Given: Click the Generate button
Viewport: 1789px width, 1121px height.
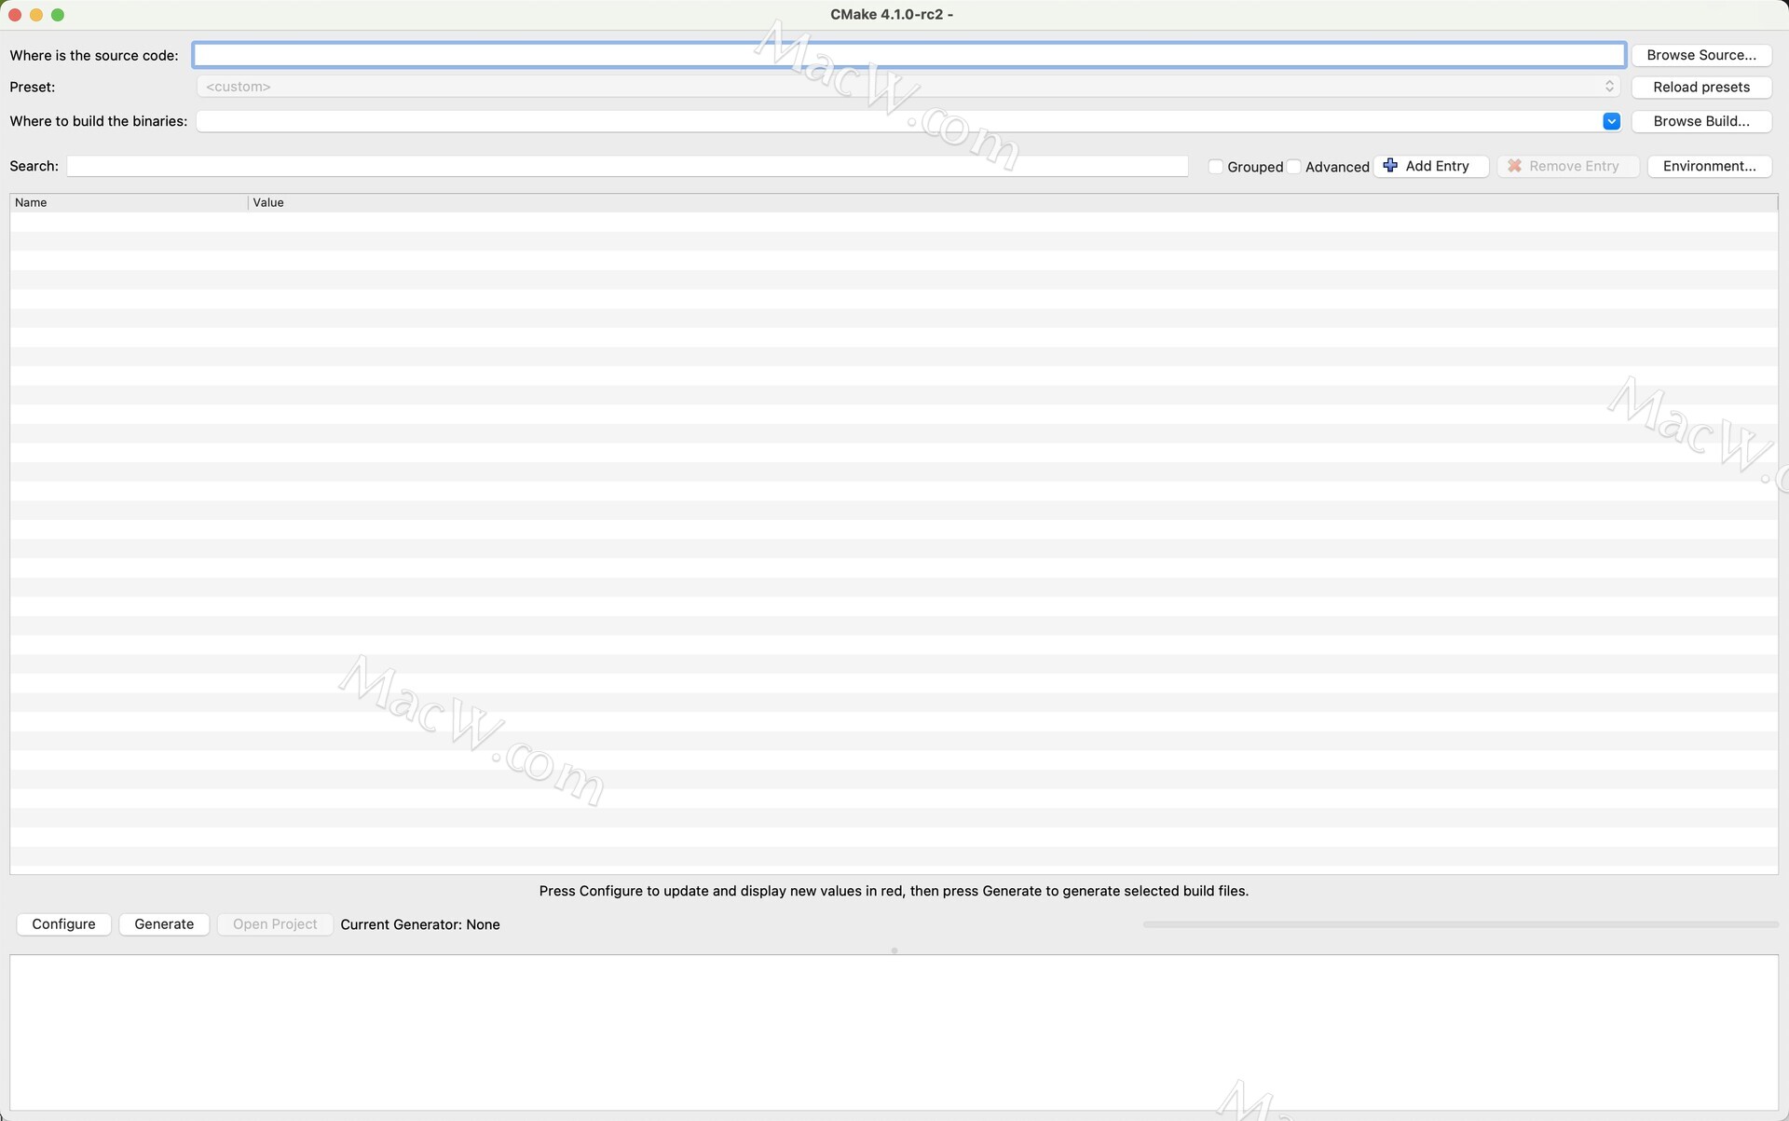Looking at the screenshot, I should coord(164,923).
